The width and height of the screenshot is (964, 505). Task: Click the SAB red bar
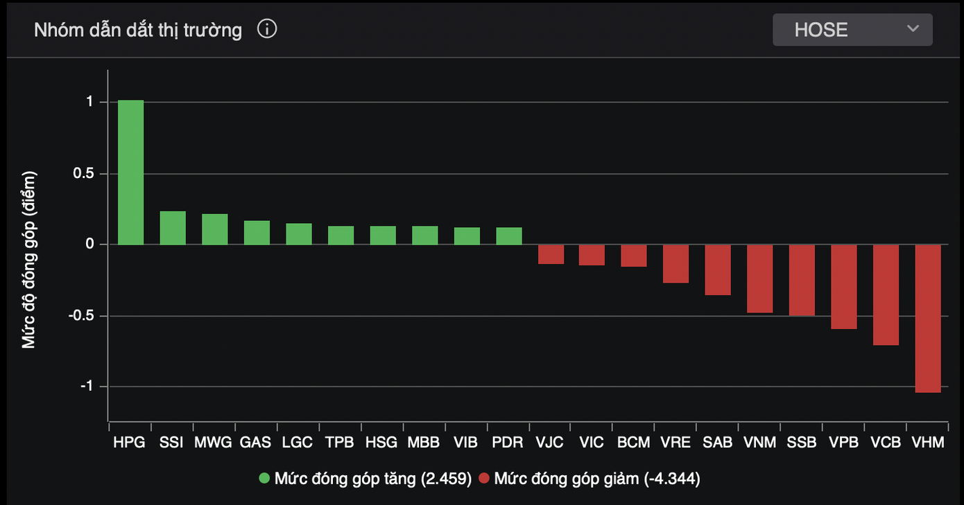click(718, 269)
